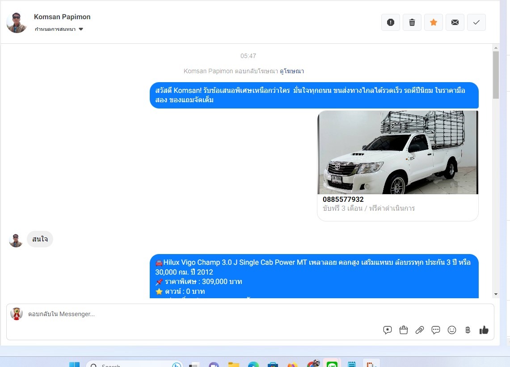Click the phone number 0885577932 card title
The width and height of the screenshot is (510, 367).
tap(343, 199)
